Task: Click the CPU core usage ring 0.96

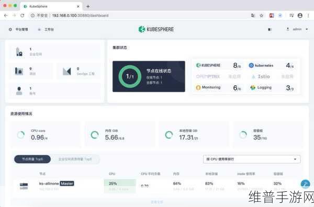Action: pos(21,135)
